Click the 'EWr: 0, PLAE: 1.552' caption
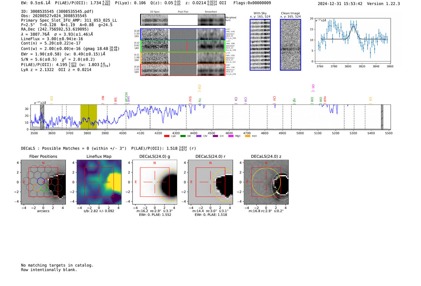Viewport: 421px width, 286px height. click(155, 215)
